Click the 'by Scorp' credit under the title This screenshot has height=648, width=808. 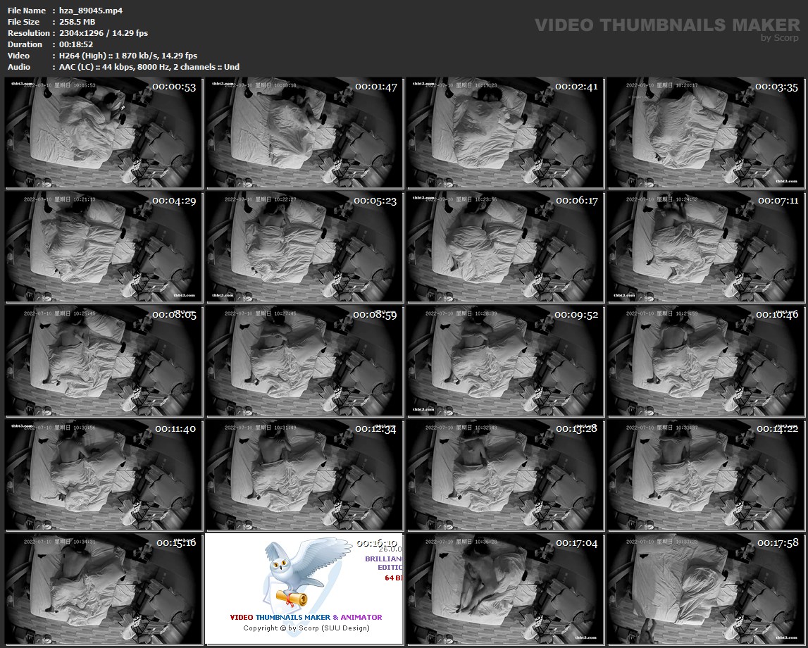pos(780,38)
